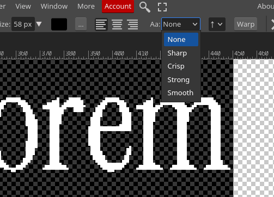Open the font size dropdown triangle
Viewport: 274px width, 197px height.
39,24
